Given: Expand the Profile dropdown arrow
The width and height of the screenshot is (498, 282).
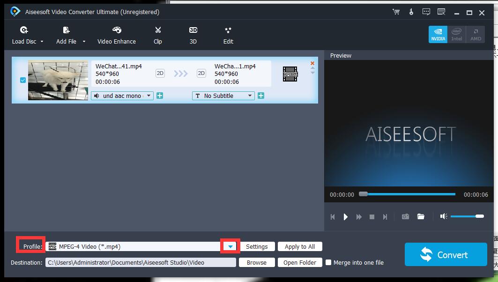Looking at the screenshot, I should click(230, 246).
